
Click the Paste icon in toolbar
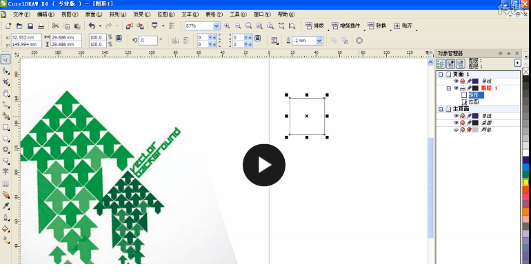(77, 26)
